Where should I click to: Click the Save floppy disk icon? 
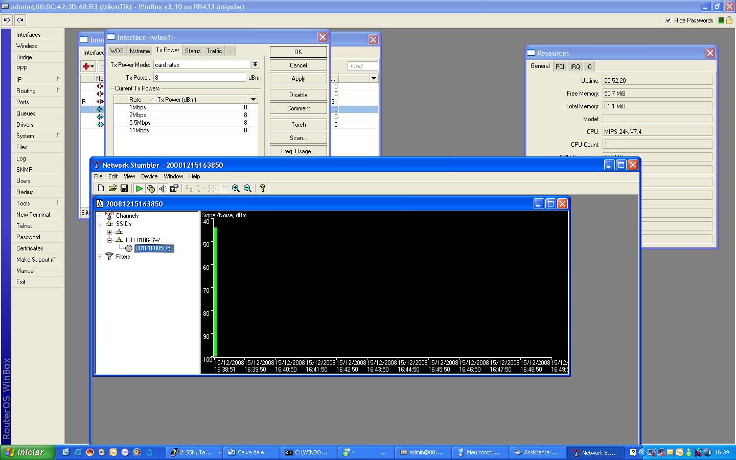124,189
